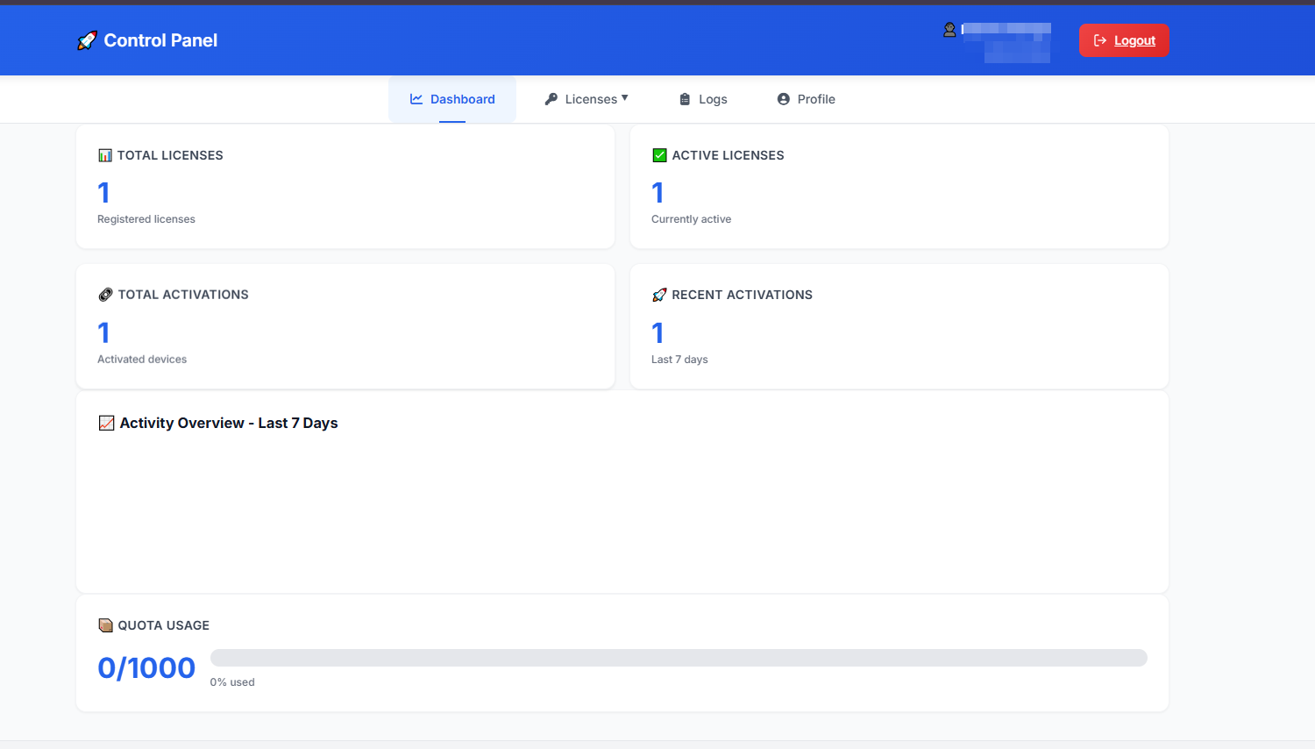Click the chart icon on Activity Overview heading
1315x749 pixels.
(x=106, y=422)
